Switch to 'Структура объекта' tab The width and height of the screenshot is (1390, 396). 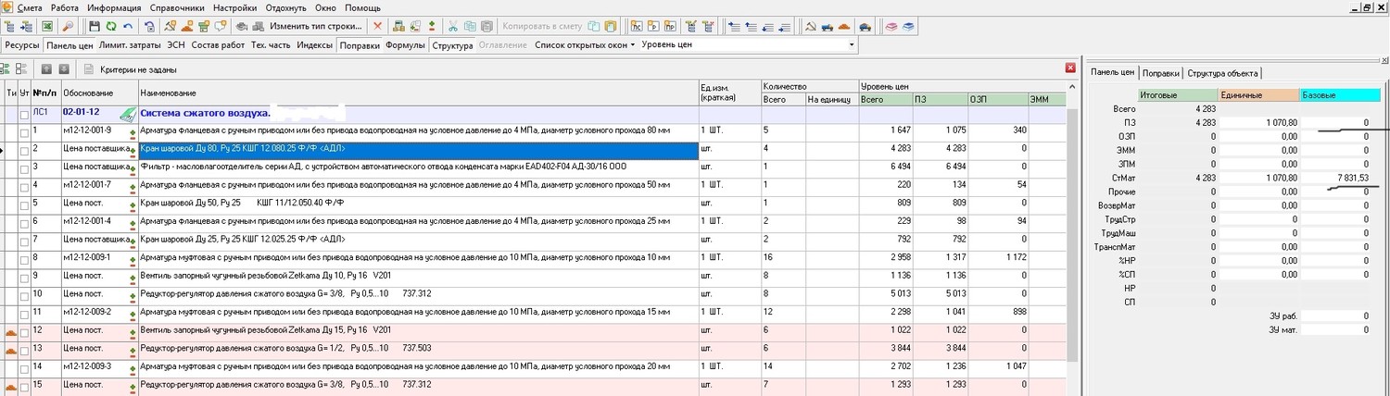click(x=1222, y=73)
